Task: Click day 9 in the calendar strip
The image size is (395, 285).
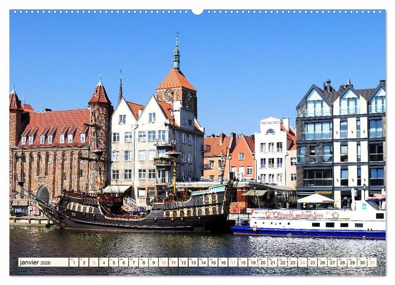Action: coord(154,262)
